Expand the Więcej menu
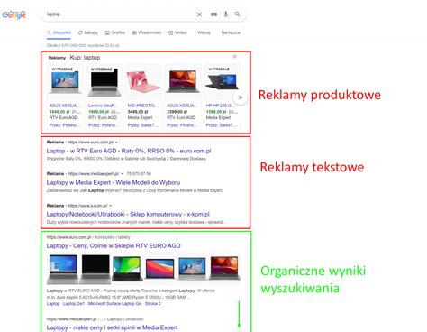Viewport: 427px width, 332px height. pyautogui.click(x=202, y=32)
